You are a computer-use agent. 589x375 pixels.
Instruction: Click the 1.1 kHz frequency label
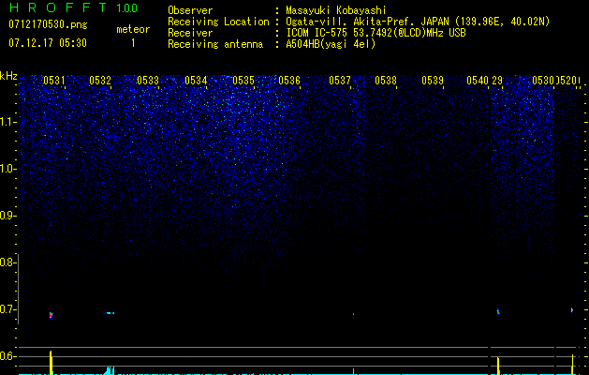tap(7, 122)
